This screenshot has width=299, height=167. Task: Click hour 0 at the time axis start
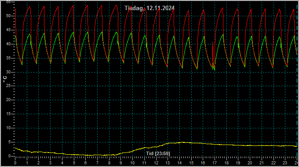(x=15, y=163)
